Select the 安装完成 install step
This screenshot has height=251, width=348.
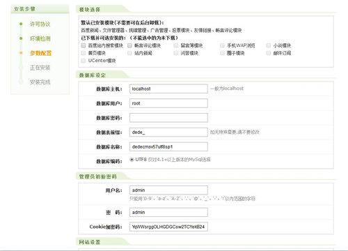tap(40, 82)
